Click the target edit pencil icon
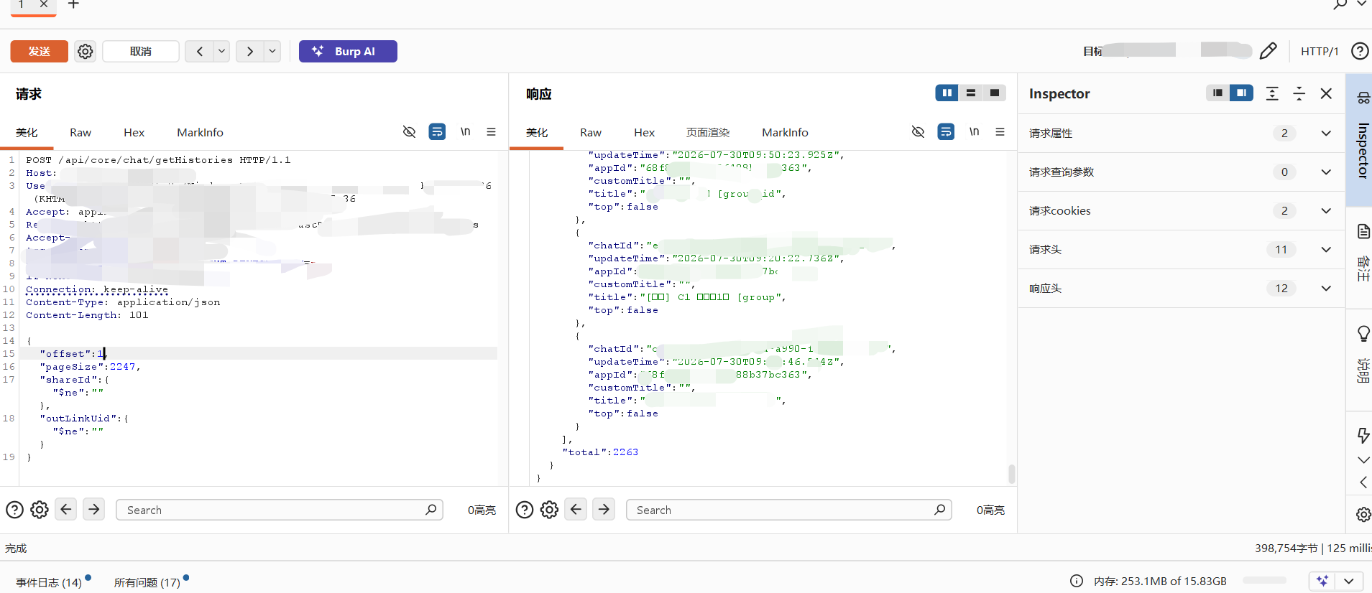Viewport: 1372px width, 593px height. pyautogui.click(x=1269, y=51)
